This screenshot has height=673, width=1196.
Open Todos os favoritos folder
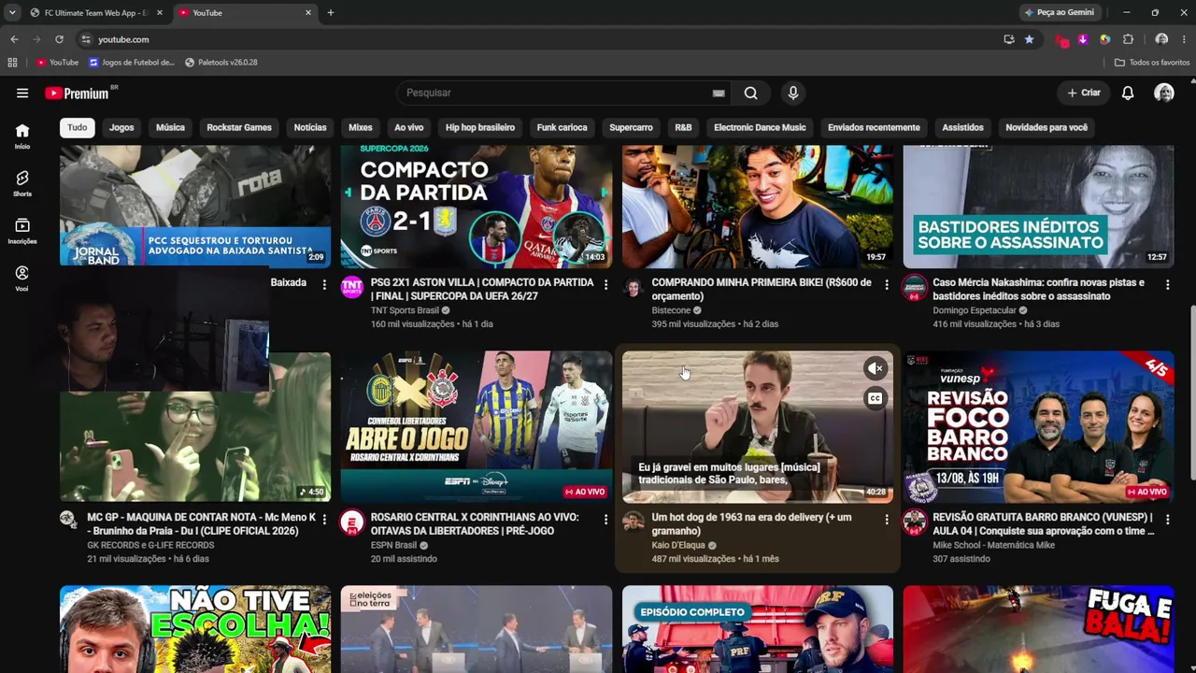pyautogui.click(x=1152, y=63)
